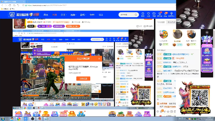
Task: Open the colorful browser taskbar icon
Action: coord(19,119)
